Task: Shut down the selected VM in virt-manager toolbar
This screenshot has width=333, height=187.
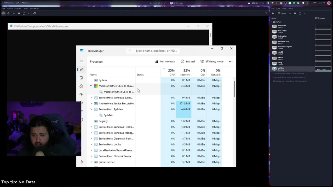Action: point(300,13)
